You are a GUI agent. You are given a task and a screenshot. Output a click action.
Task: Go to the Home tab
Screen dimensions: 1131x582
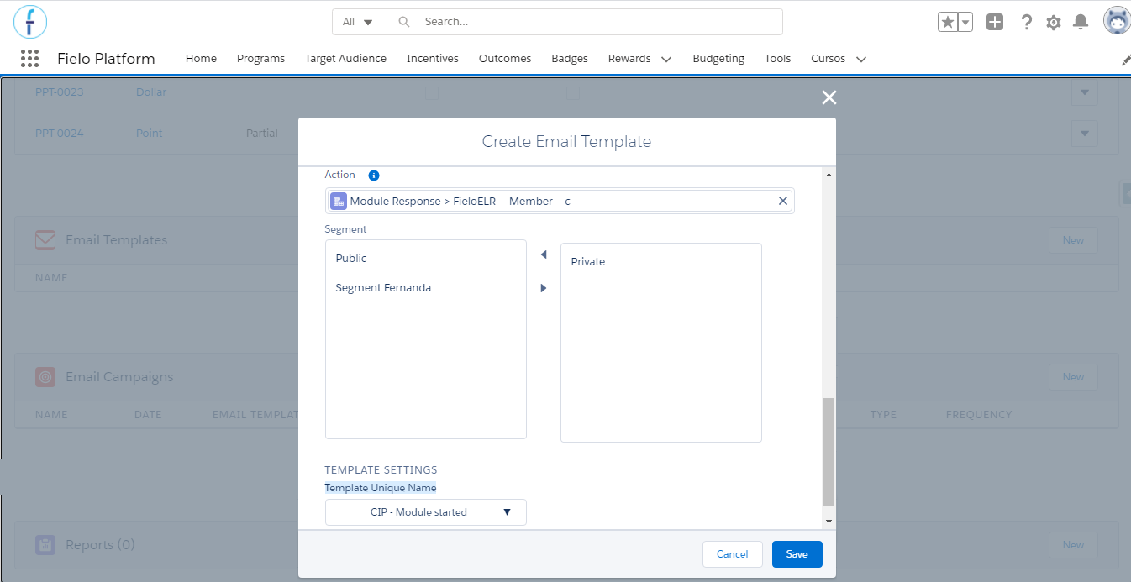tap(201, 59)
